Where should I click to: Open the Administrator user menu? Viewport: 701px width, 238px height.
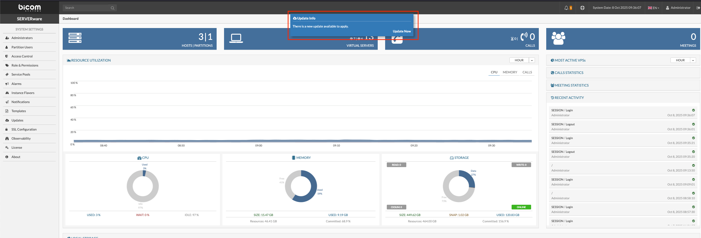678,8
